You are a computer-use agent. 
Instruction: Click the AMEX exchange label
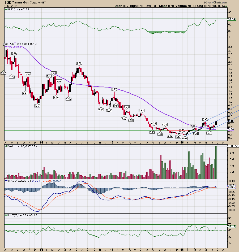pyautogui.click(x=42, y=3)
